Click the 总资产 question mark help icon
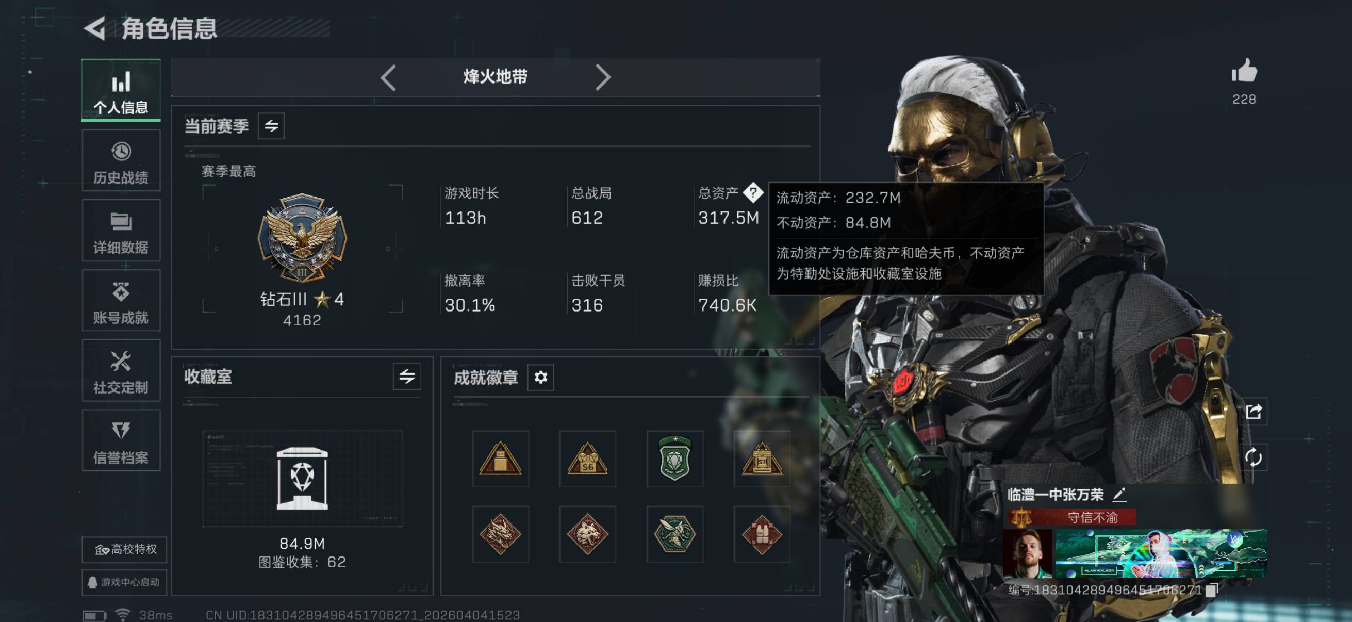The width and height of the screenshot is (1352, 622). (x=753, y=193)
